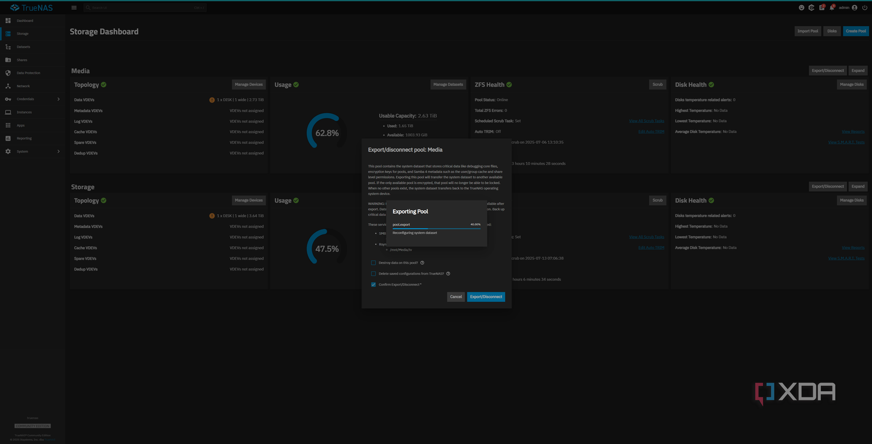Uncheck Confirm Export/Disconnect checkbox
Screen dimensions: 872x444
point(373,284)
